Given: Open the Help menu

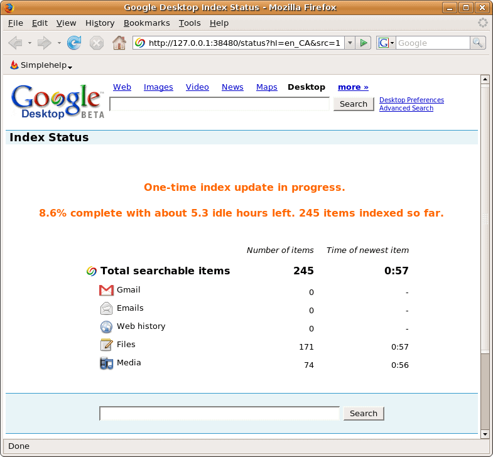Looking at the screenshot, I should [x=219, y=23].
